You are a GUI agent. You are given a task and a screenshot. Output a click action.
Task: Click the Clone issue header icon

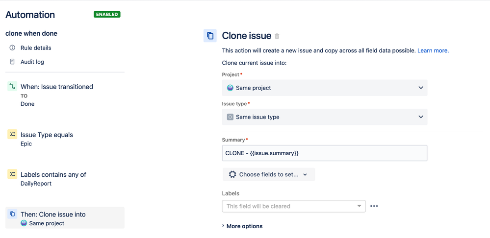(210, 36)
